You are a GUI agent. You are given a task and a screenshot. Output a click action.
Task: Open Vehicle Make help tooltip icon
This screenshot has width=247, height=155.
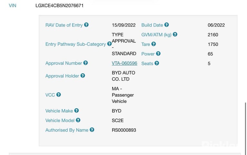77,110
